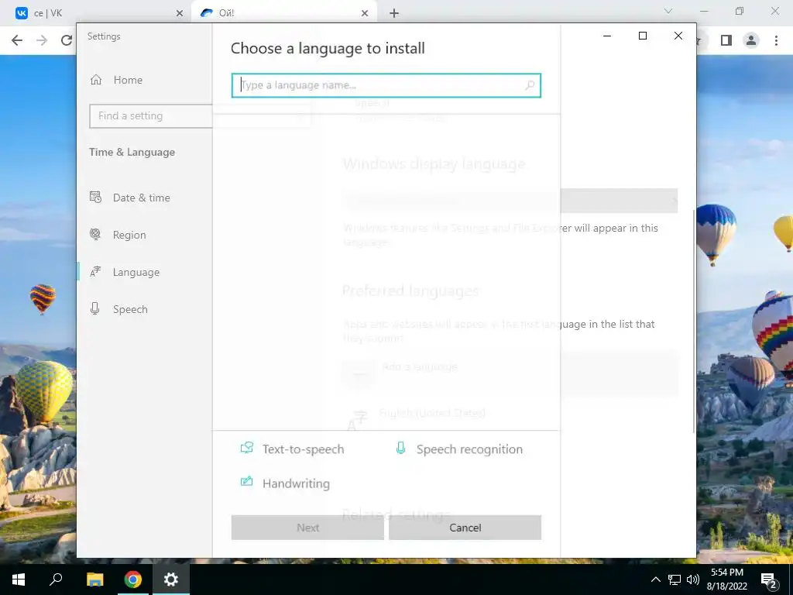Select Date & time settings page
793x595 pixels.
point(141,198)
